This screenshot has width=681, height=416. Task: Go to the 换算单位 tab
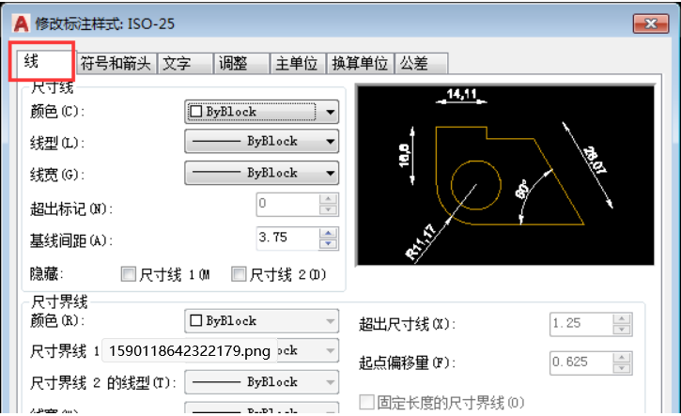359,64
